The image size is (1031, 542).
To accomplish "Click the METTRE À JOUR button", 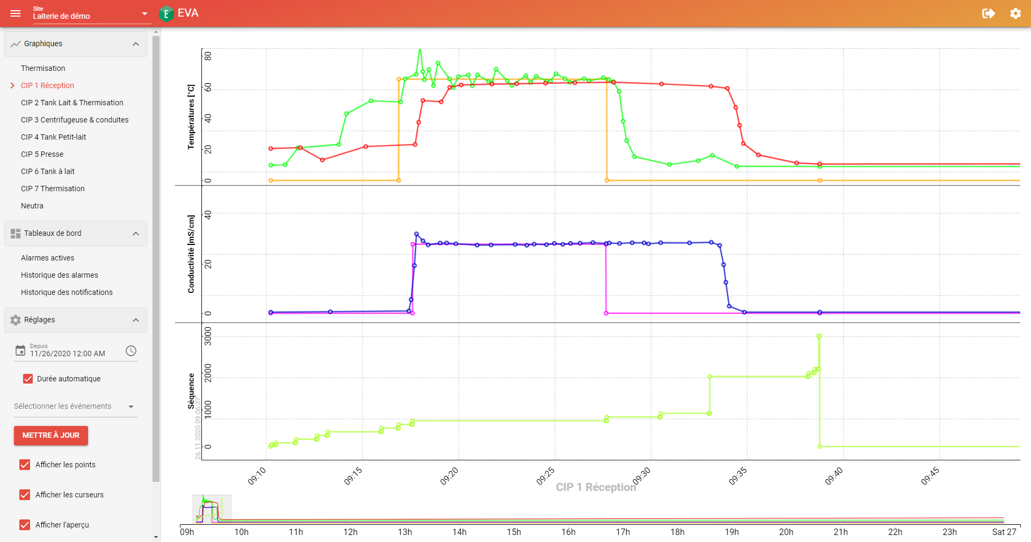I will coord(51,436).
